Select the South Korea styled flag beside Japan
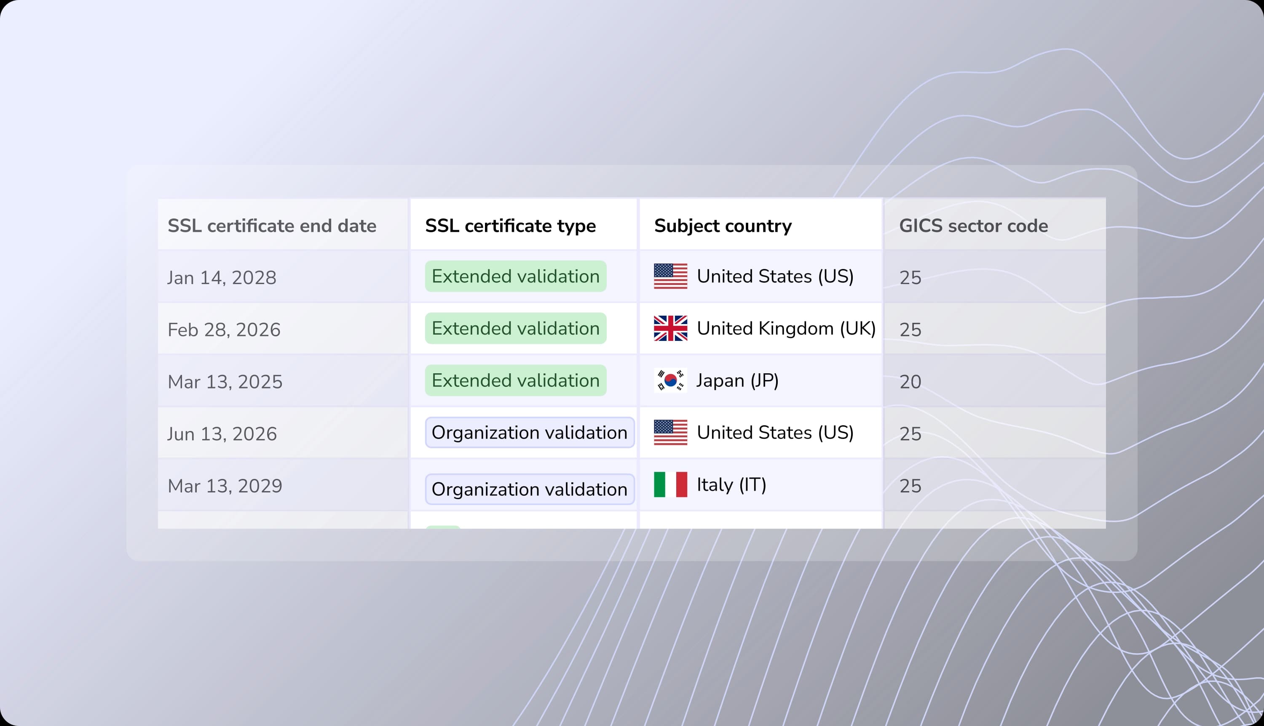 click(x=670, y=380)
